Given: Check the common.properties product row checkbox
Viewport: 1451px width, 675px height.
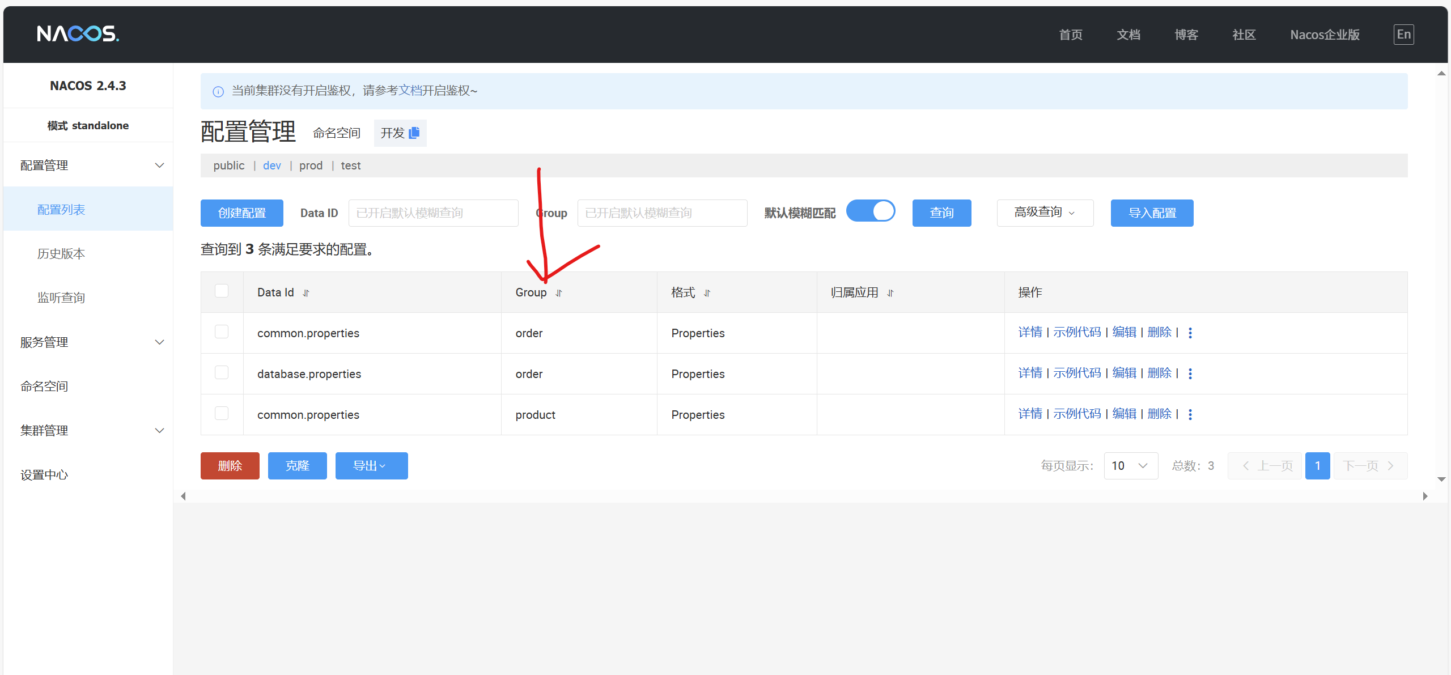Looking at the screenshot, I should pyautogui.click(x=222, y=413).
